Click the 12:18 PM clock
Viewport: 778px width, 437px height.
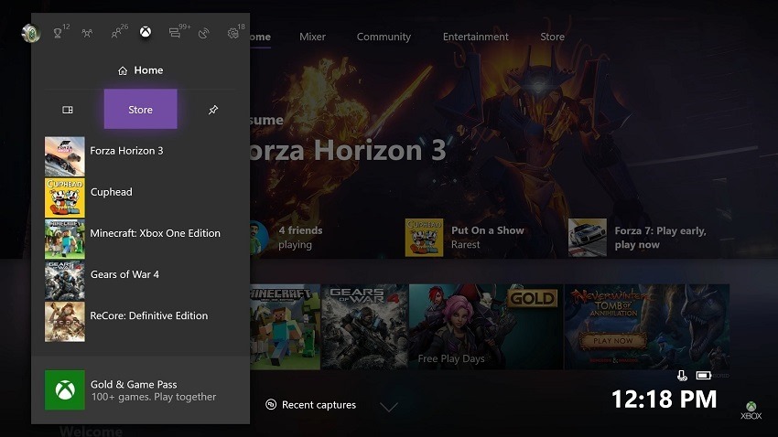pyautogui.click(x=664, y=400)
